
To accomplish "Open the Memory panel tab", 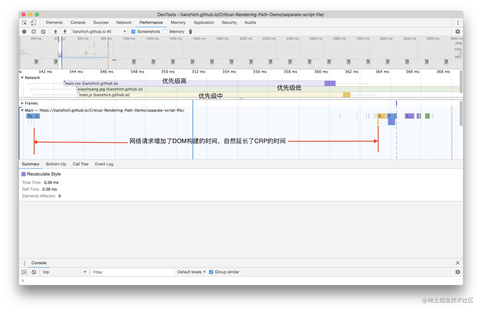I will [x=178, y=23].
